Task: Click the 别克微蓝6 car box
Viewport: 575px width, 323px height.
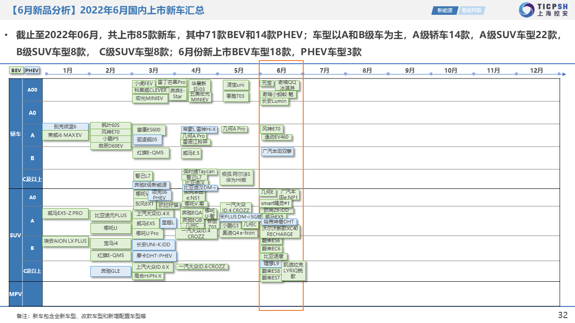Action: (65, 127)
